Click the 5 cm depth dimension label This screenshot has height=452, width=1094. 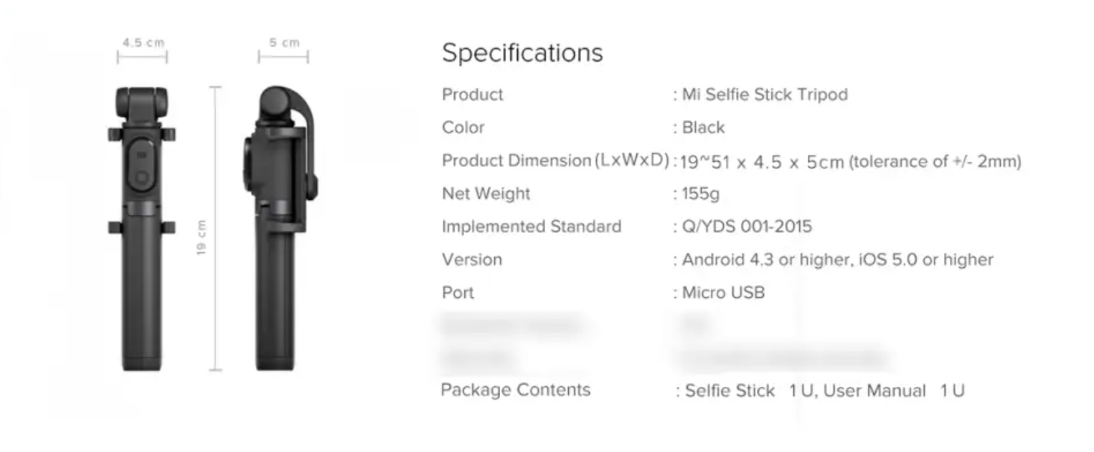(284, 43)
